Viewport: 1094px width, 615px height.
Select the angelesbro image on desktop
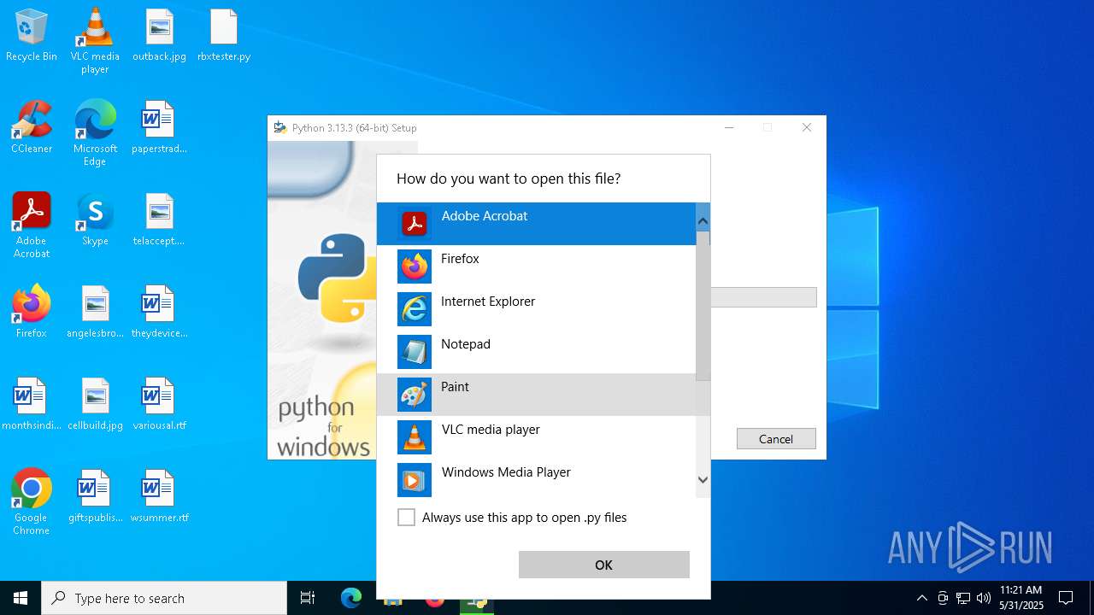95,313
